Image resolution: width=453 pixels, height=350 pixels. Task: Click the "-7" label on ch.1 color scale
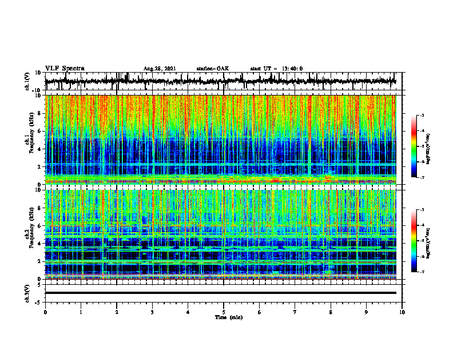click(x=422, y=177)
